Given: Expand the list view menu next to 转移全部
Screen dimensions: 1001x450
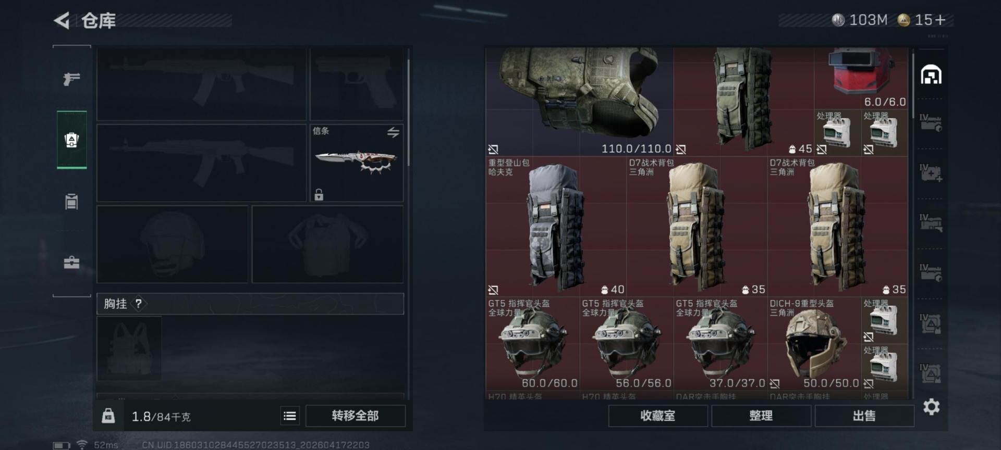Looking at the screenshot, I should tap(290, 416).
